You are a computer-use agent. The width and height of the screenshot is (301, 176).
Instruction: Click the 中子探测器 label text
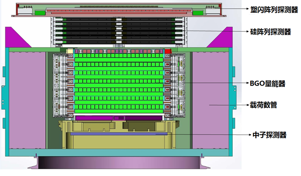(268, 135)
